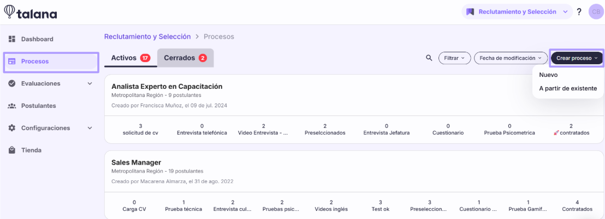The width and height of the screenshot is (605, 219).
Task: Click the red 2 badge on Cerrados
Action: tap(203, 58)
